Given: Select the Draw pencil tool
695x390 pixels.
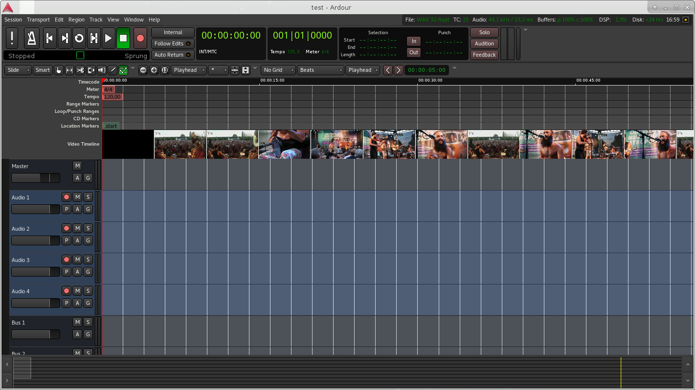Looking at the screenshot, I should [112, 70].
